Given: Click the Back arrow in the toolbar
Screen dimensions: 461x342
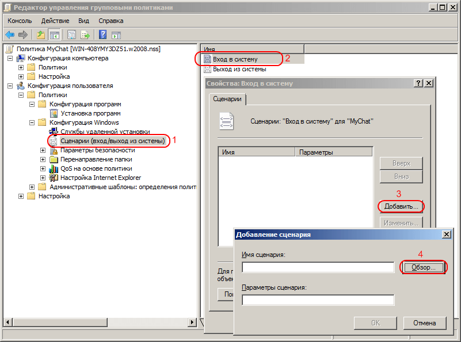Looking at the screenshot, I should pos(10,34).
